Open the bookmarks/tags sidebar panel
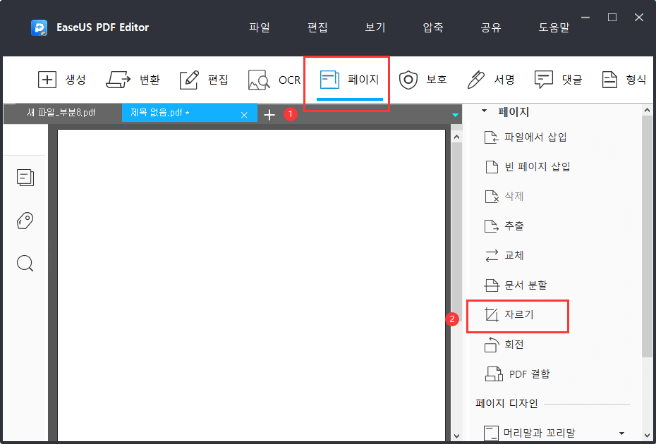Image resolution: width=656 pixels, height=444 pixels. tap(25, 221)
